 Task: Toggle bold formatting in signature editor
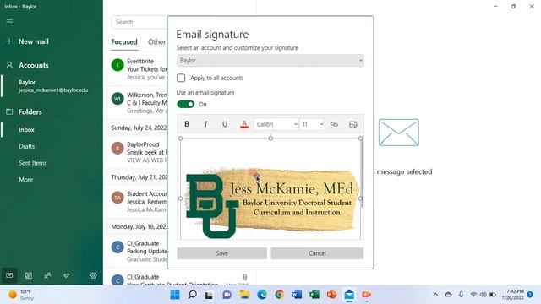[x=187, y=124]
